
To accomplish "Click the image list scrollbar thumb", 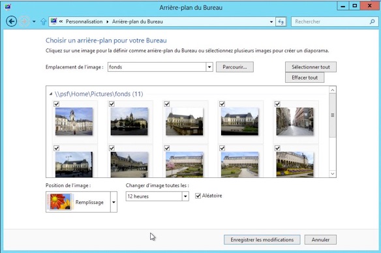I will pos(333,115).
